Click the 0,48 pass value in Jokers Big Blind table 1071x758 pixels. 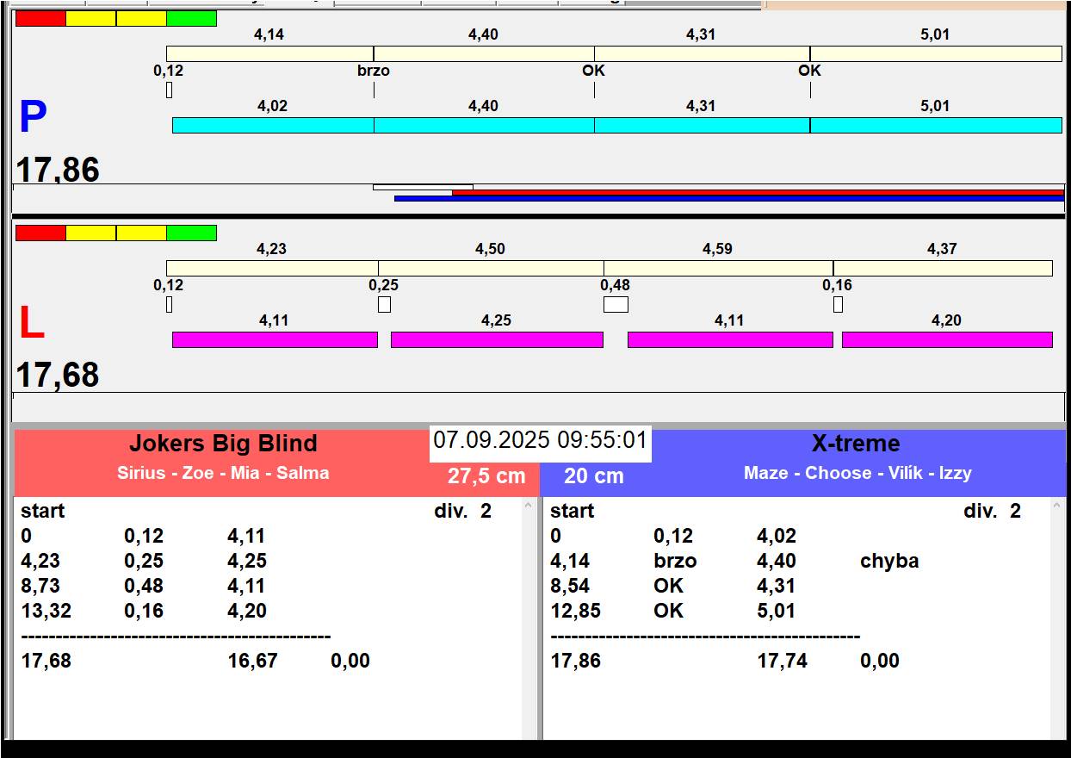[x=144, y=586]
